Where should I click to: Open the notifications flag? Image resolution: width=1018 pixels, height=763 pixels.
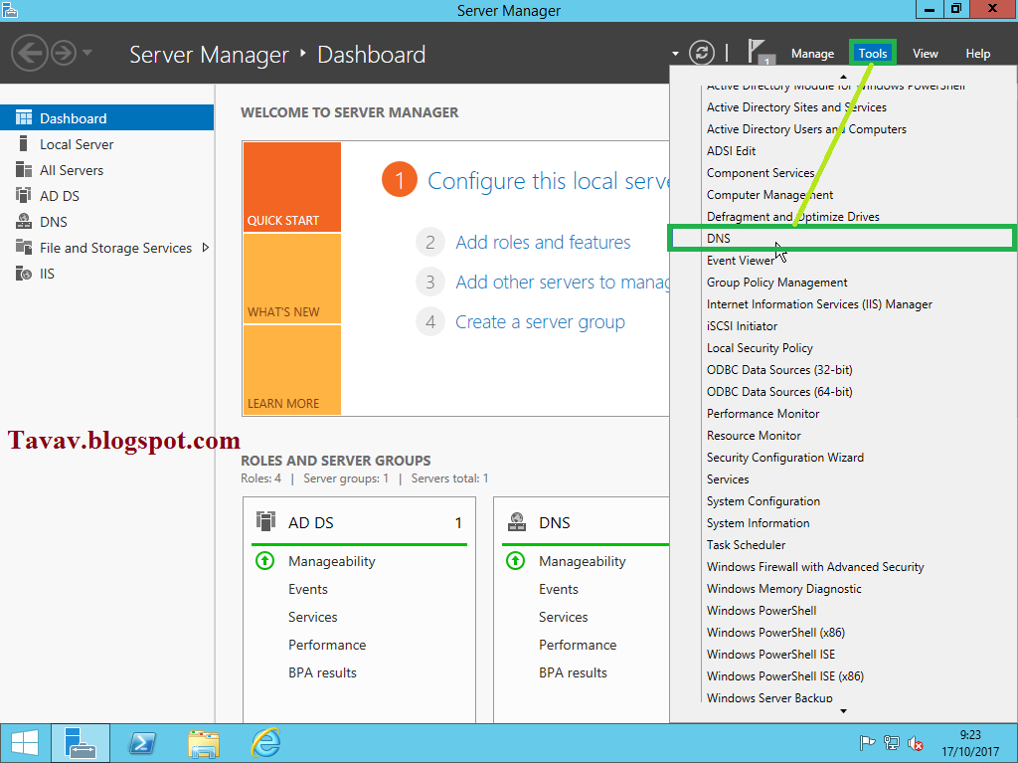coord(761,52)
